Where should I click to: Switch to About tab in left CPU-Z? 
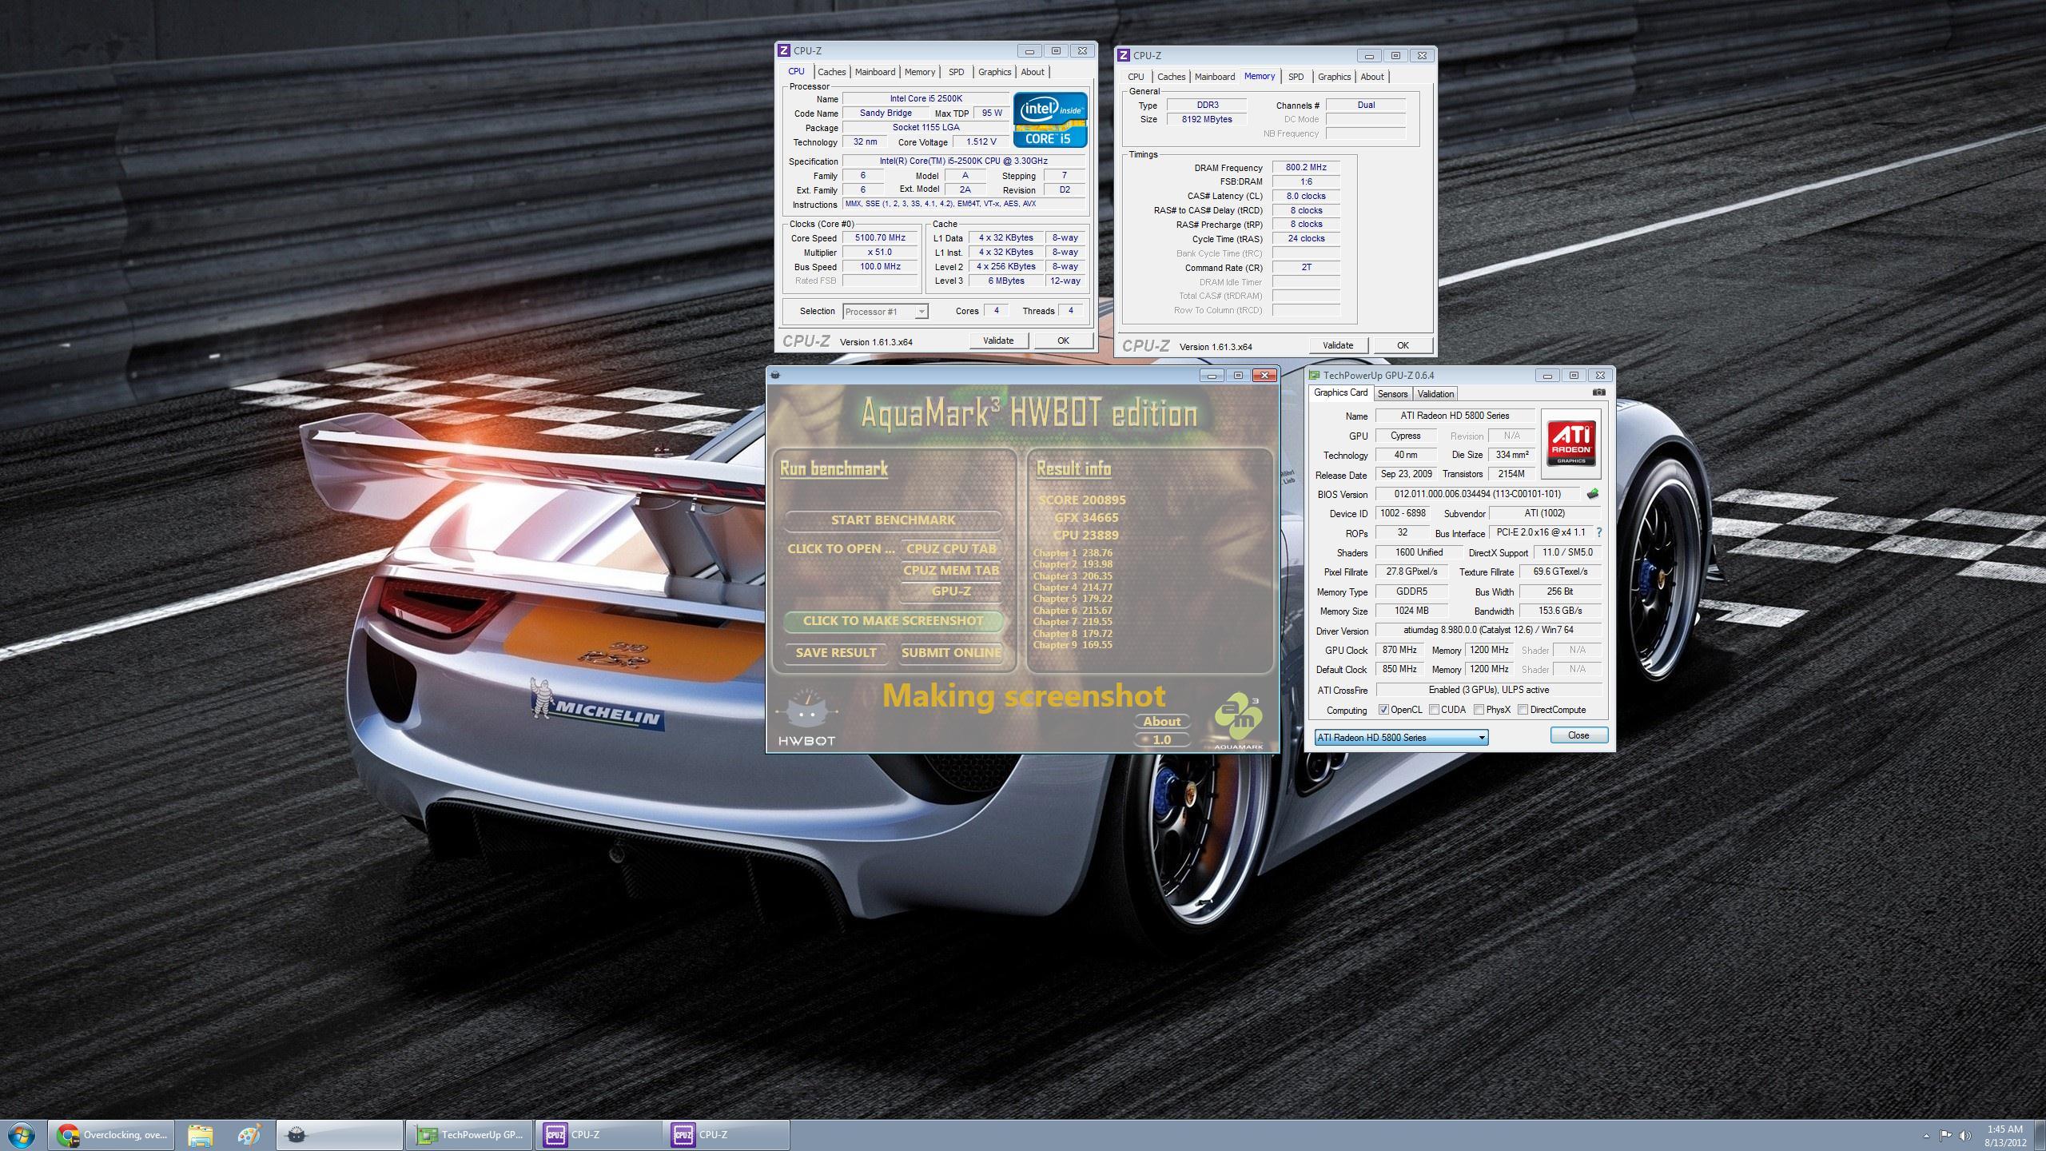1033,72
